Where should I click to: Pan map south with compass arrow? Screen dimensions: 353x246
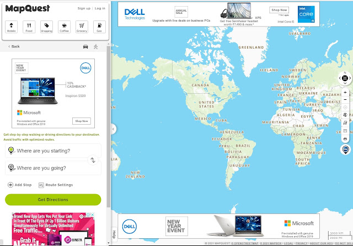coord(345,83)
